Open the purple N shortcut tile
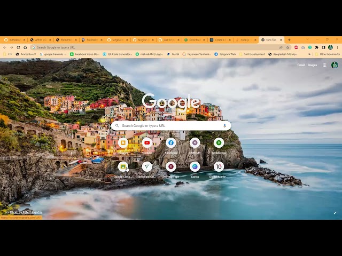 point(195,143)
